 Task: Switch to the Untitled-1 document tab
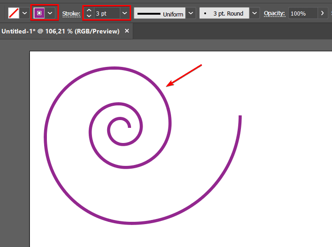pyautogui.click(x=60, y=31)
